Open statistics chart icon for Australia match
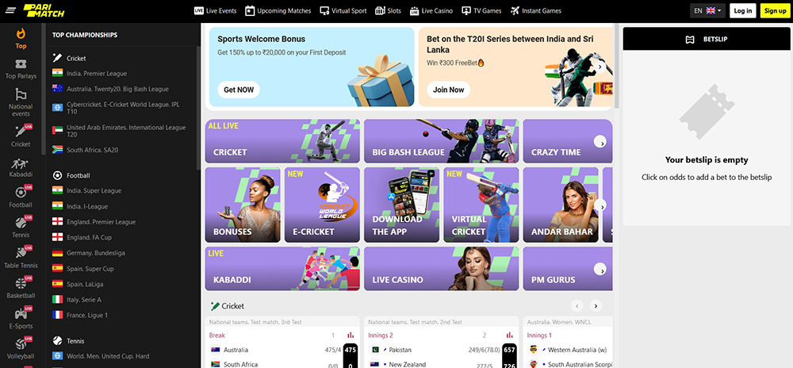 pos(351,335)
